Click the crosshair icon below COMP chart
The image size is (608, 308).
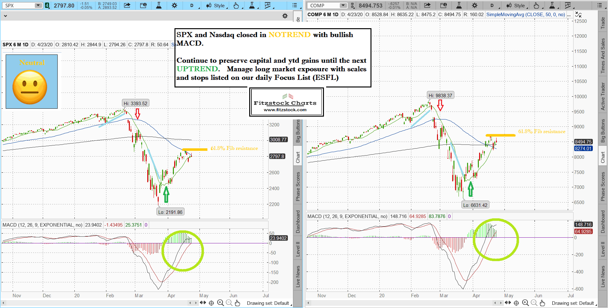click(x=516, y=303)
